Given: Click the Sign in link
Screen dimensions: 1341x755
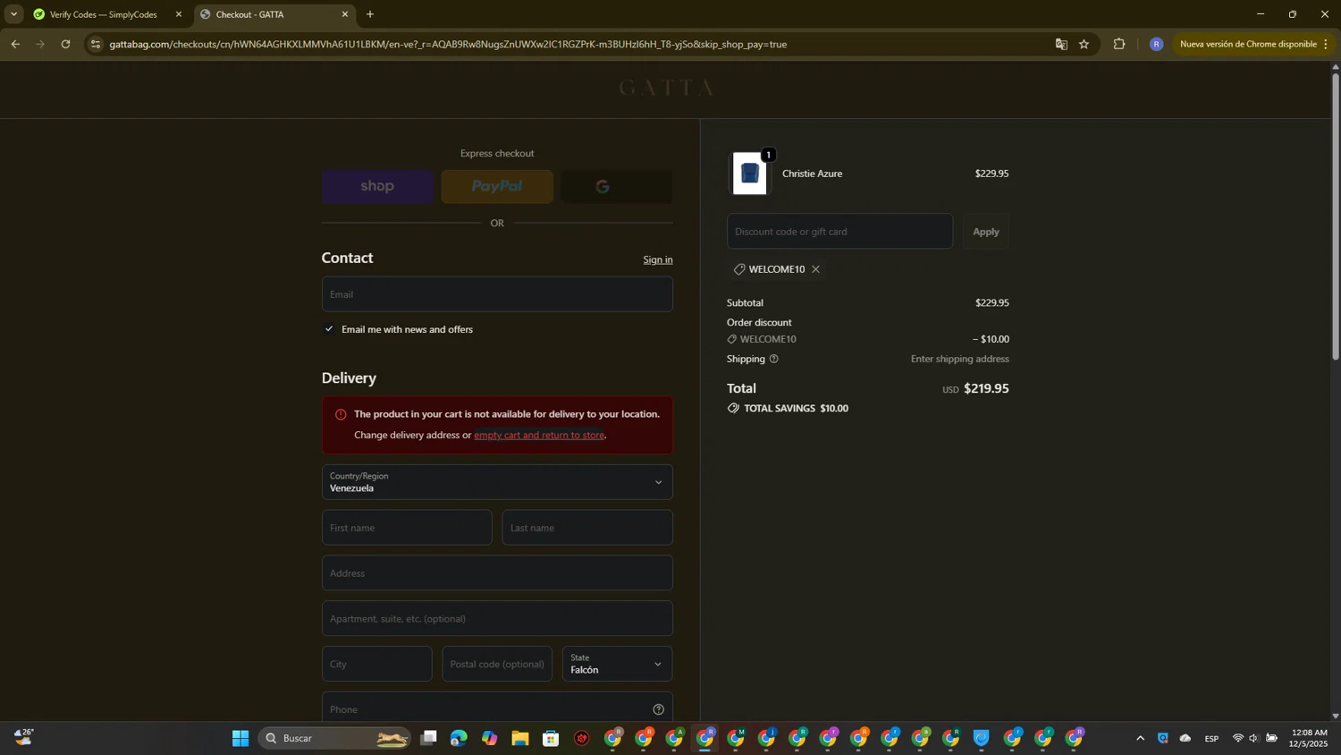Looking at the screenshot, I should (658, 259).
